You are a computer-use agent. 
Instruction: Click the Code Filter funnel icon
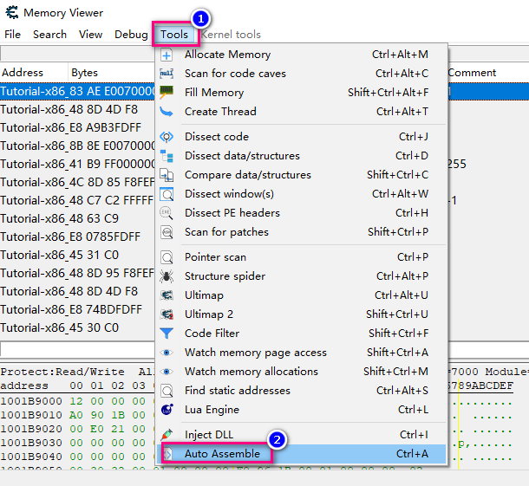(167, 334)
